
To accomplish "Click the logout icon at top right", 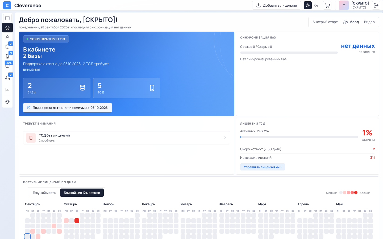I will [376, 5].
